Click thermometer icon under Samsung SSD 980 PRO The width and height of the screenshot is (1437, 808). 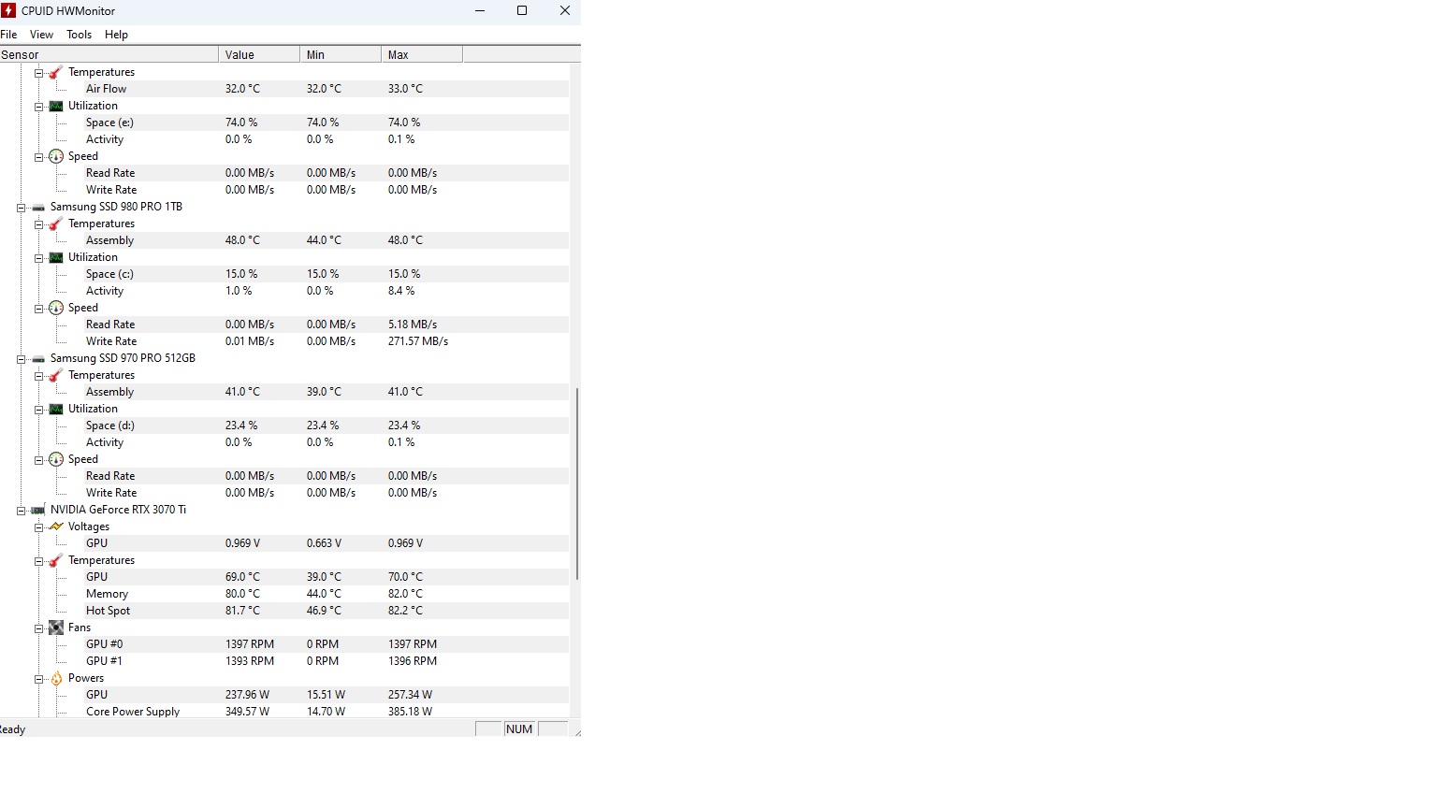click(x=56, y=224)
